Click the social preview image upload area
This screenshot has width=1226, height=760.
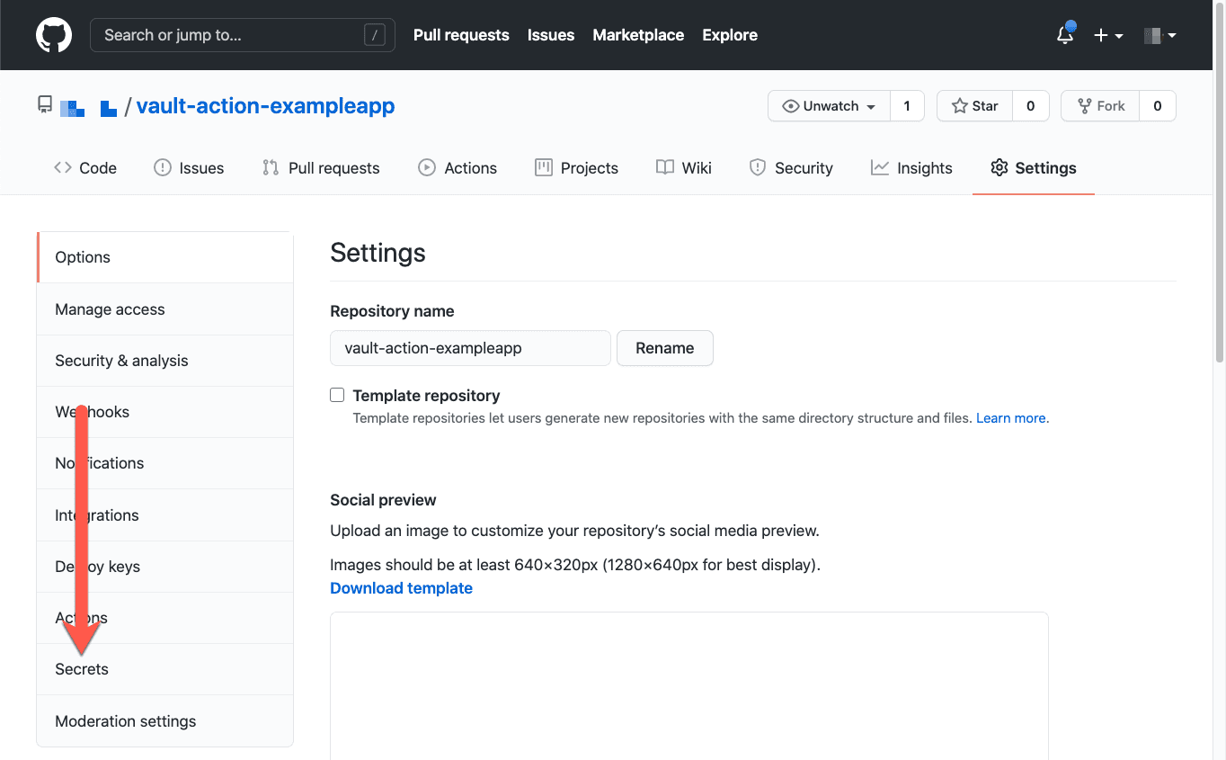689,686
